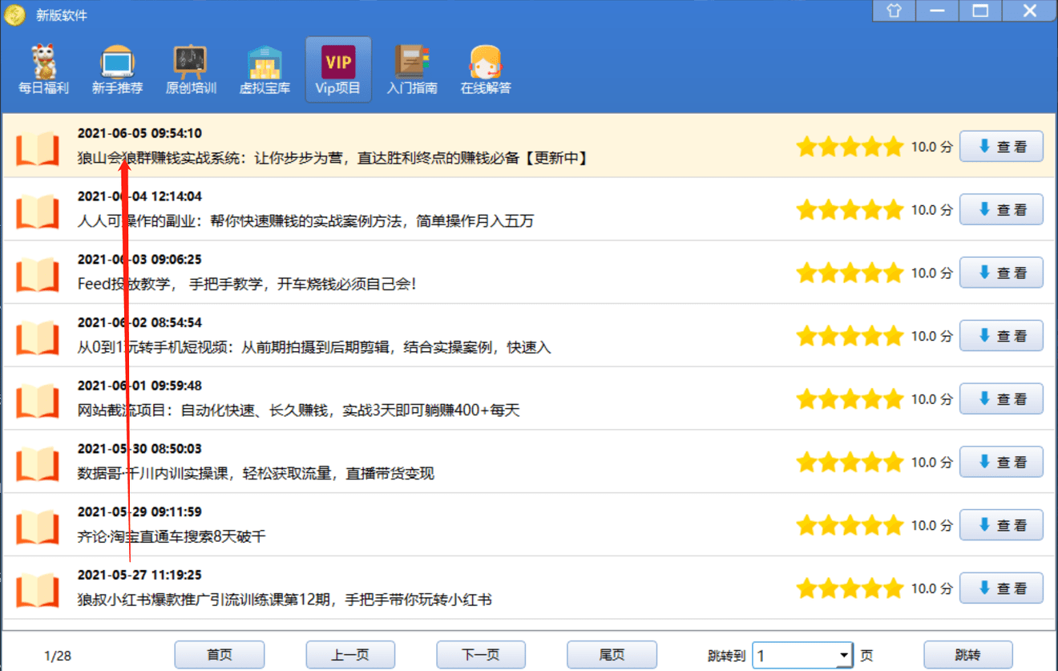Viewport: 1058px width, 671px height.
Task: Click the skin shirt icon in title bar
Action: (x=894, y=10)
